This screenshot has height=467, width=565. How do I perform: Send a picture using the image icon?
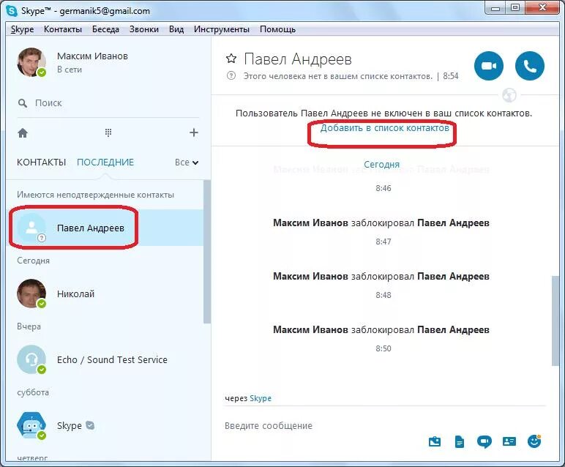tap(435, 441)
